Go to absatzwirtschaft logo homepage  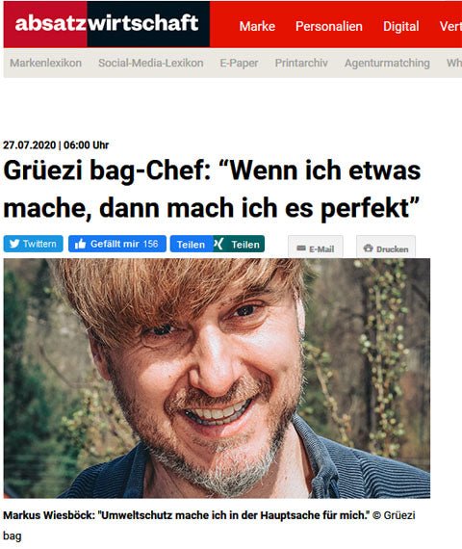[107, 24]
